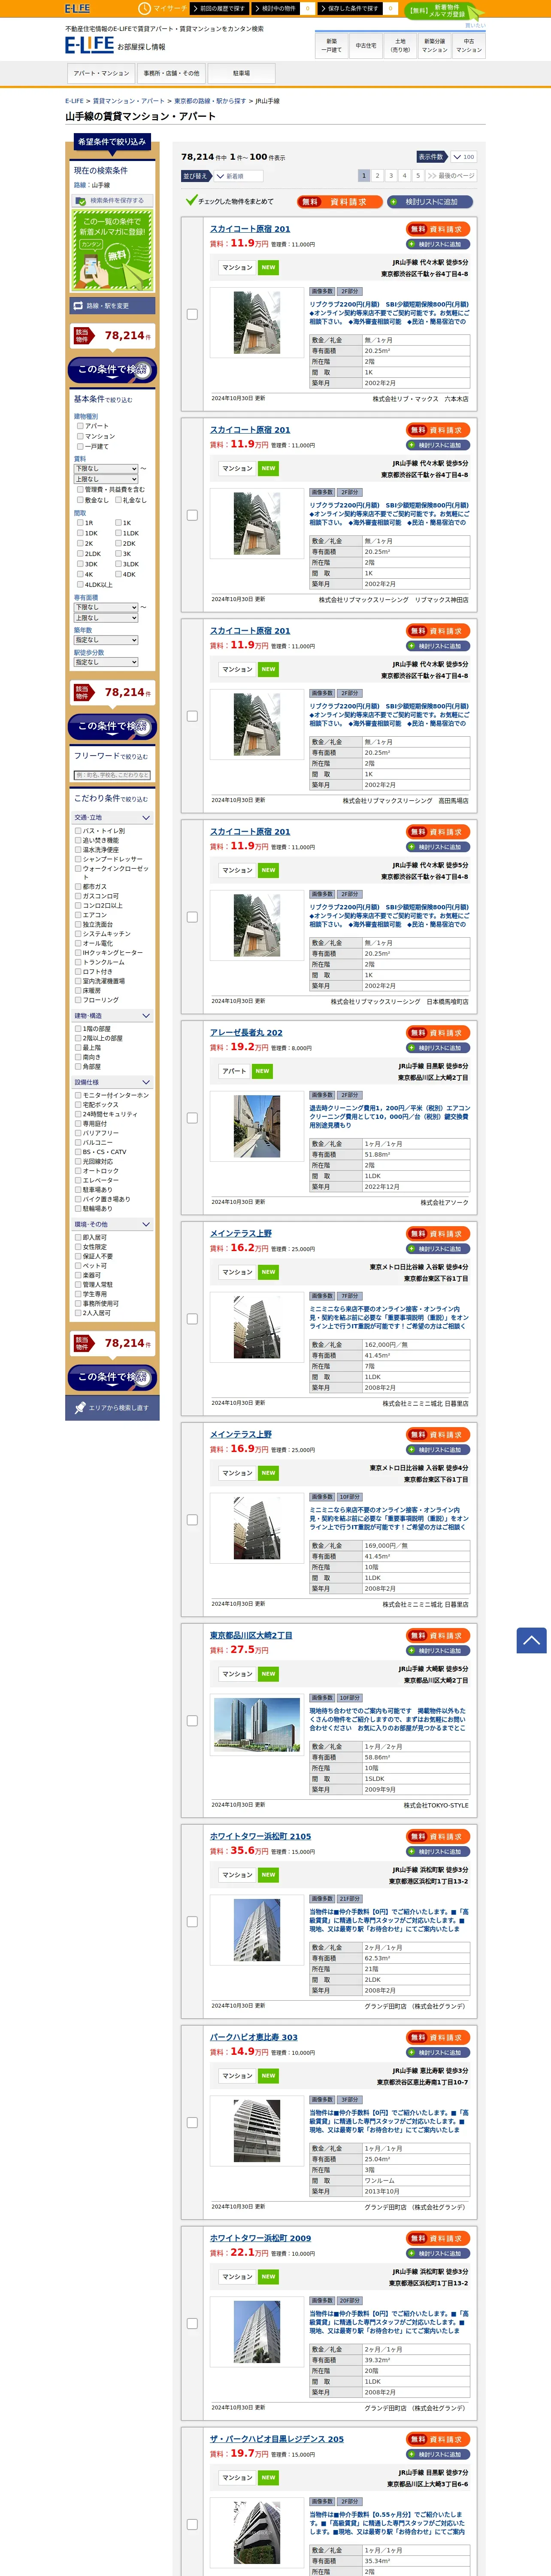Collapse the 設備仕様 filter section

click(112, 1082)
